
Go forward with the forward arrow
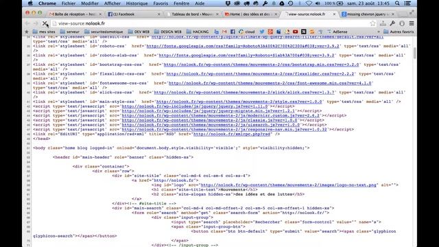(x=36, y=23)
